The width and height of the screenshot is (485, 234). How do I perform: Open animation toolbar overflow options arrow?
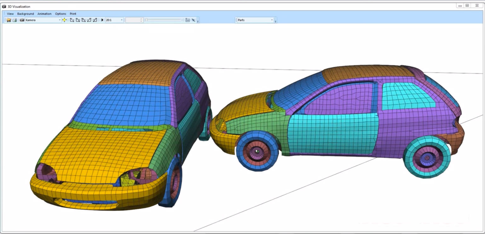198,21
